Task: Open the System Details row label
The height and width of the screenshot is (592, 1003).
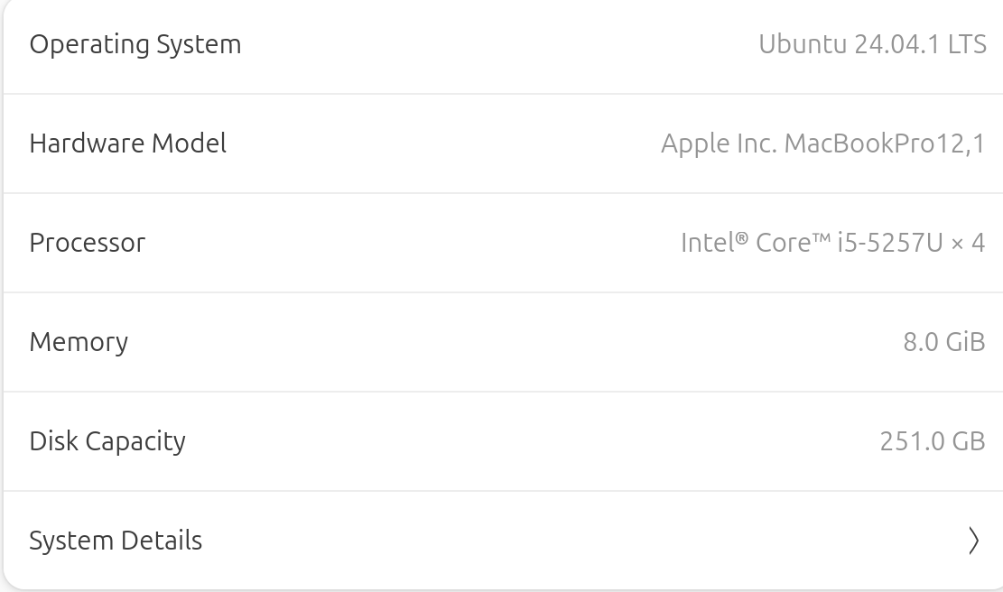Action: click(x=116, y=541)
